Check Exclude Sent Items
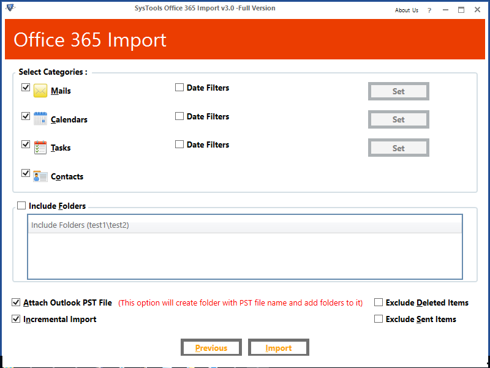 379,318
